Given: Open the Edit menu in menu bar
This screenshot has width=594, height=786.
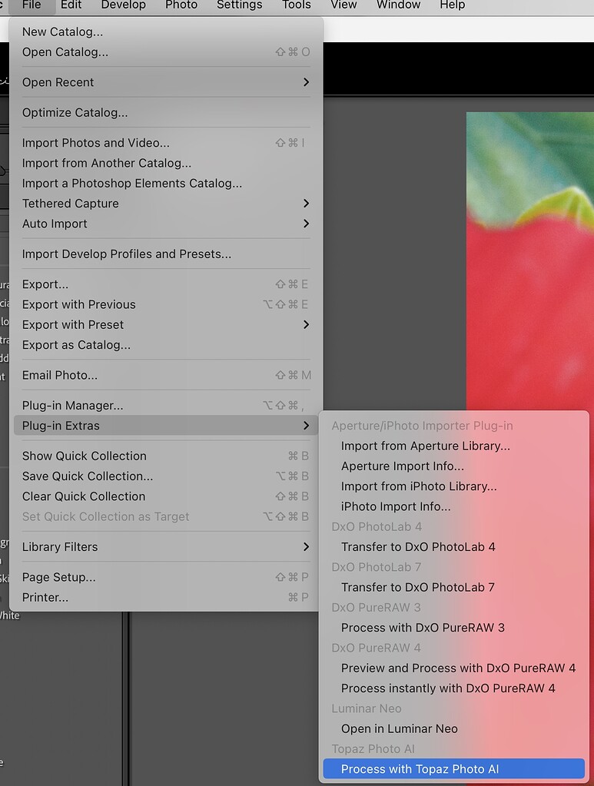Looking at the screenshot, I should (x=71, y=5).
